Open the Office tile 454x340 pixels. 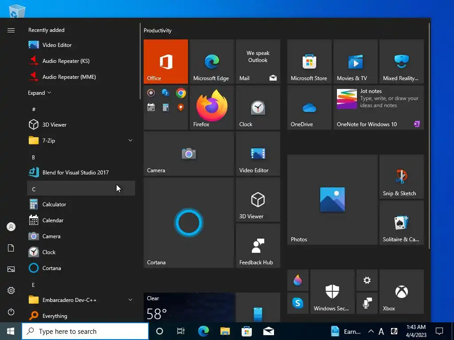click(166, 62)
